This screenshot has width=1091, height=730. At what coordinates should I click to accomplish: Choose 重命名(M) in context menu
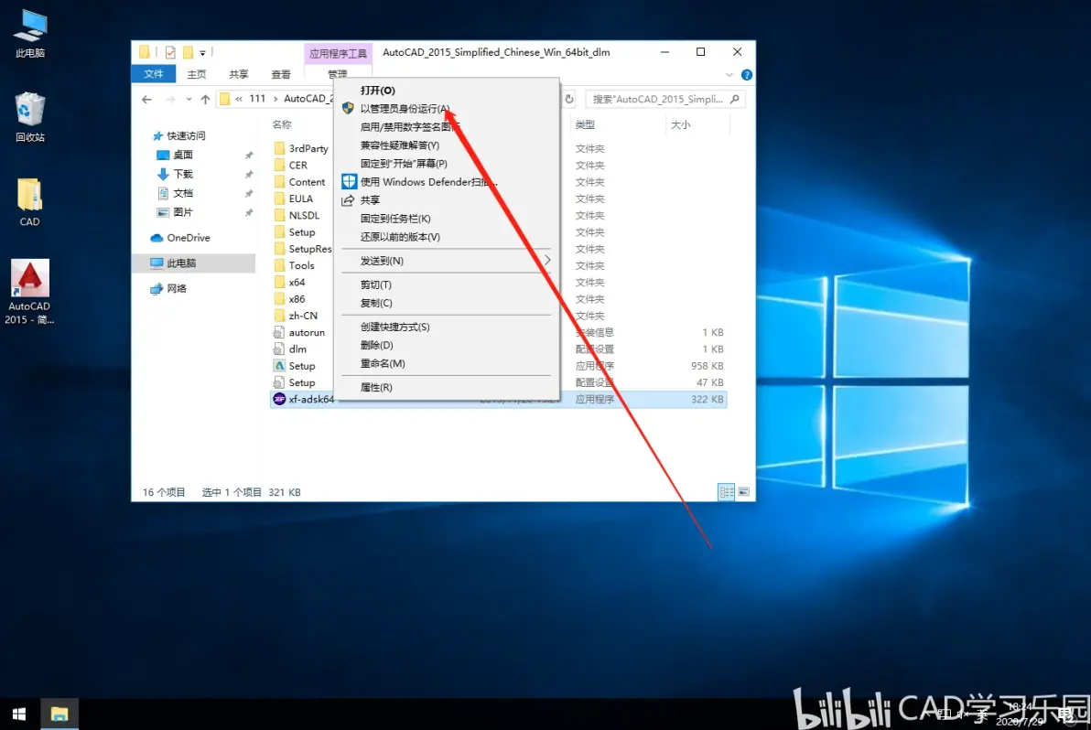pyautogui.click(x=383, y=363)
